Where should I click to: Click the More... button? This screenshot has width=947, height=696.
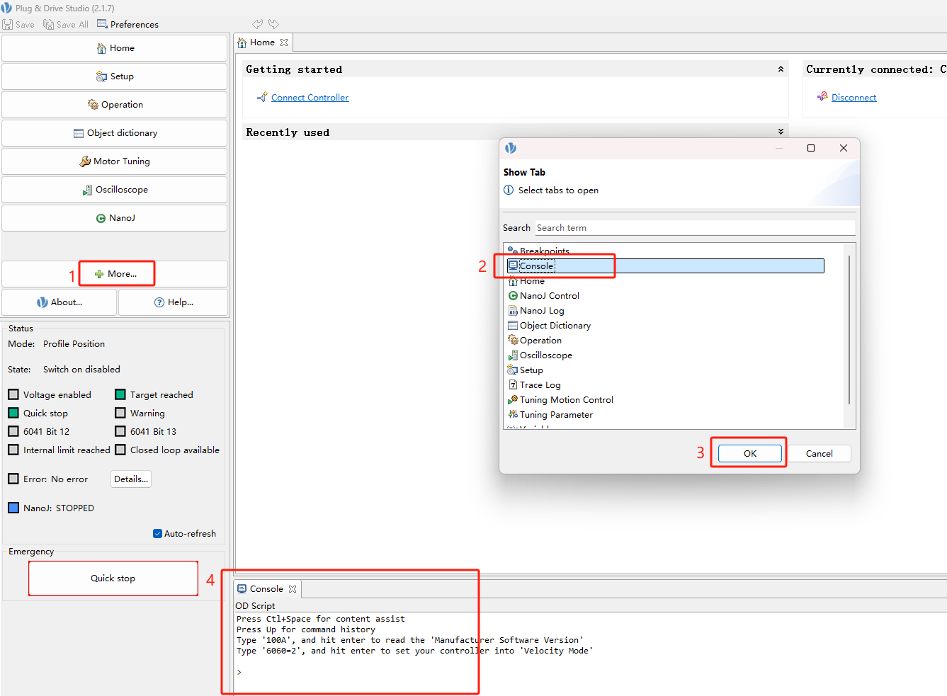(115, 274)
